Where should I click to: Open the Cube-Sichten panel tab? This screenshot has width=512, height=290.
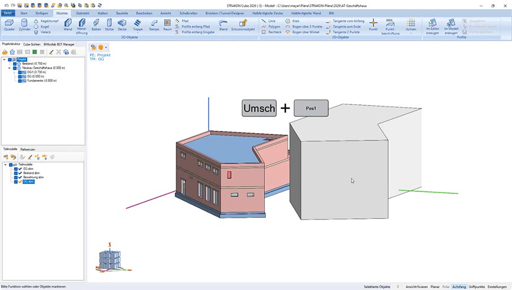pos(31,43)
